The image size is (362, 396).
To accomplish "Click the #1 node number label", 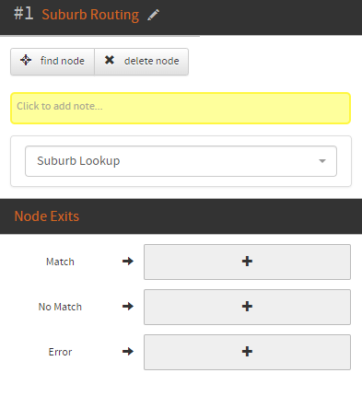I will (23, 14).
